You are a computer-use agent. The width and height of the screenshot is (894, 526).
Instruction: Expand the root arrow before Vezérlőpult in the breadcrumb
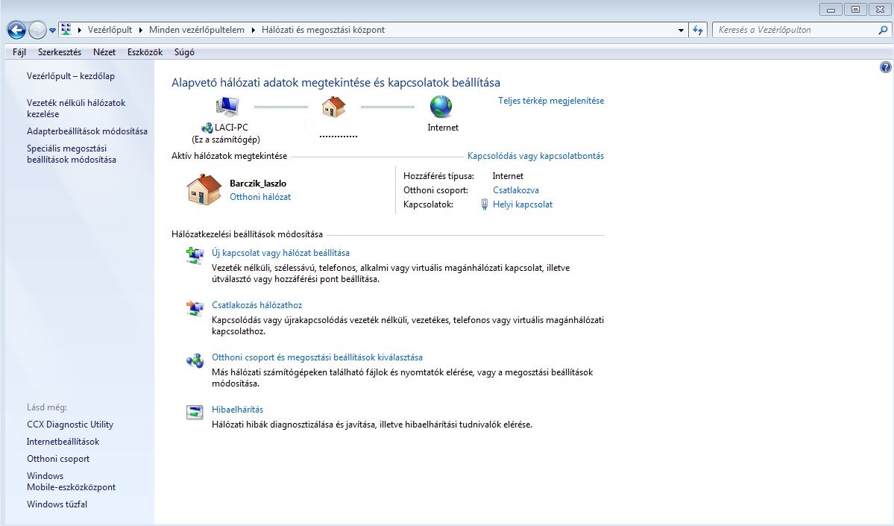80,30
